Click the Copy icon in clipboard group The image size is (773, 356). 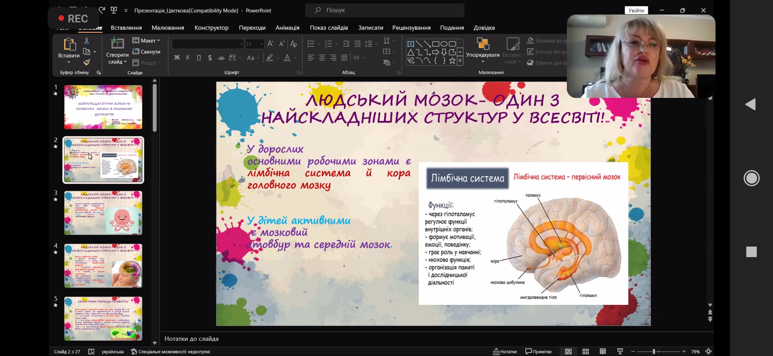click(x=87, y=52)
